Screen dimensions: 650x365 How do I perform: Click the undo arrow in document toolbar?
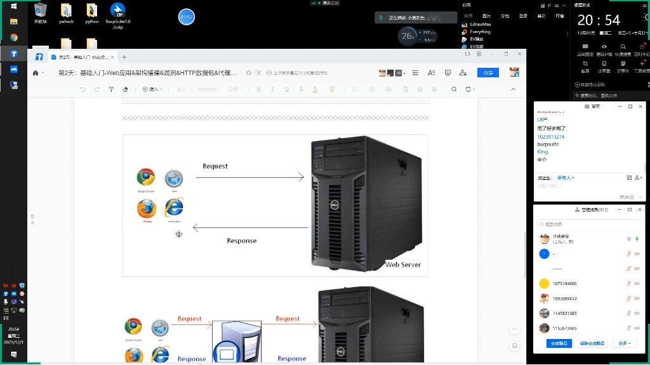tap(83, 89)
